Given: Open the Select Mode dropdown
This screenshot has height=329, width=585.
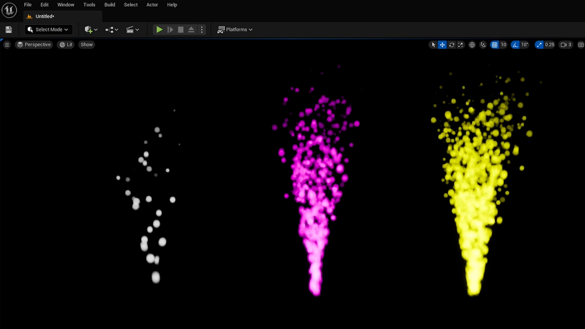Looking at the screenshot, I should 48,30.
